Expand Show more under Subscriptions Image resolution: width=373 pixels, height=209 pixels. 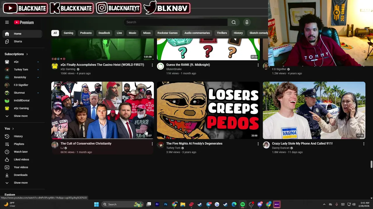tap(22, 116)
